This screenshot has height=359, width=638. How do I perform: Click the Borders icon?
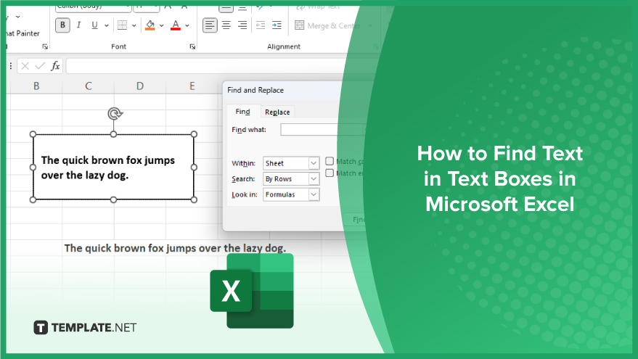[x=122, y=25]
